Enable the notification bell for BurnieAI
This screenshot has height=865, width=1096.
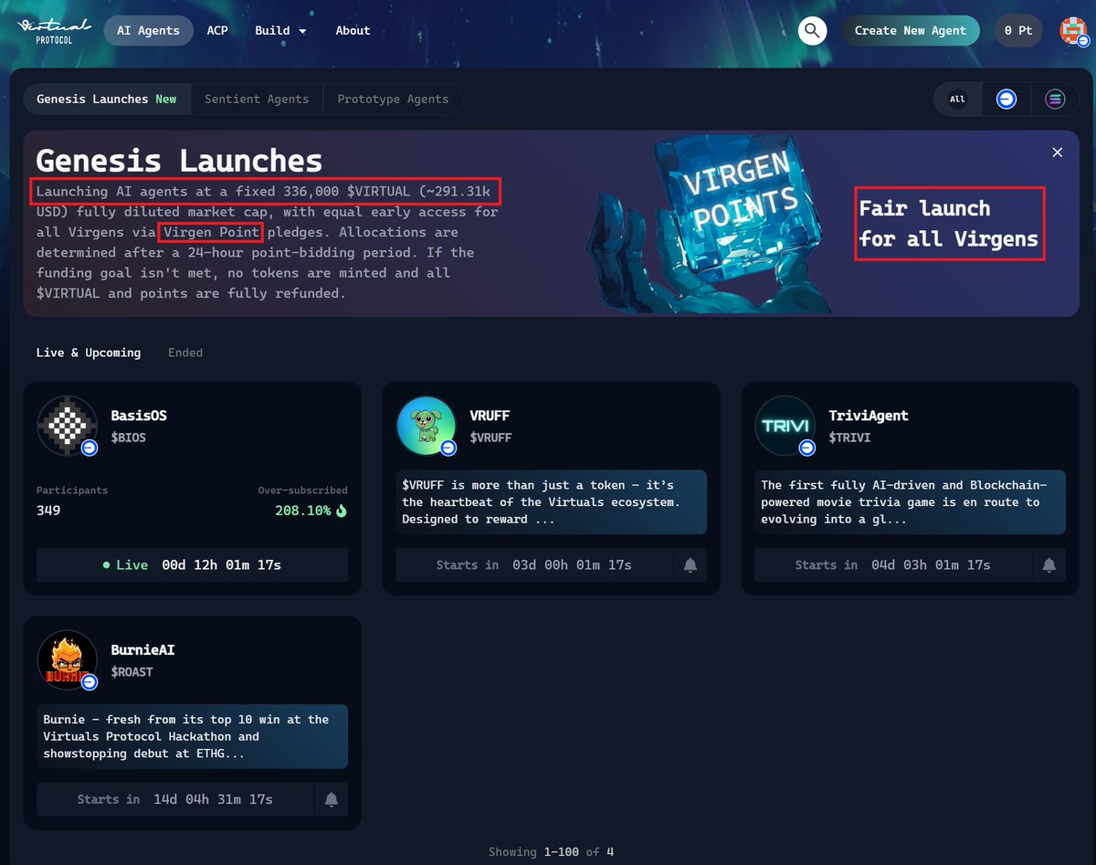(332, 798)
